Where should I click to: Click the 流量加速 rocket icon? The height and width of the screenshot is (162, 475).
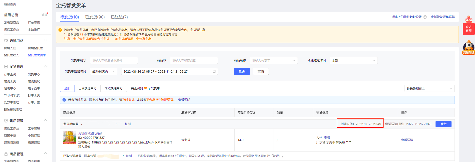(469, 48)
